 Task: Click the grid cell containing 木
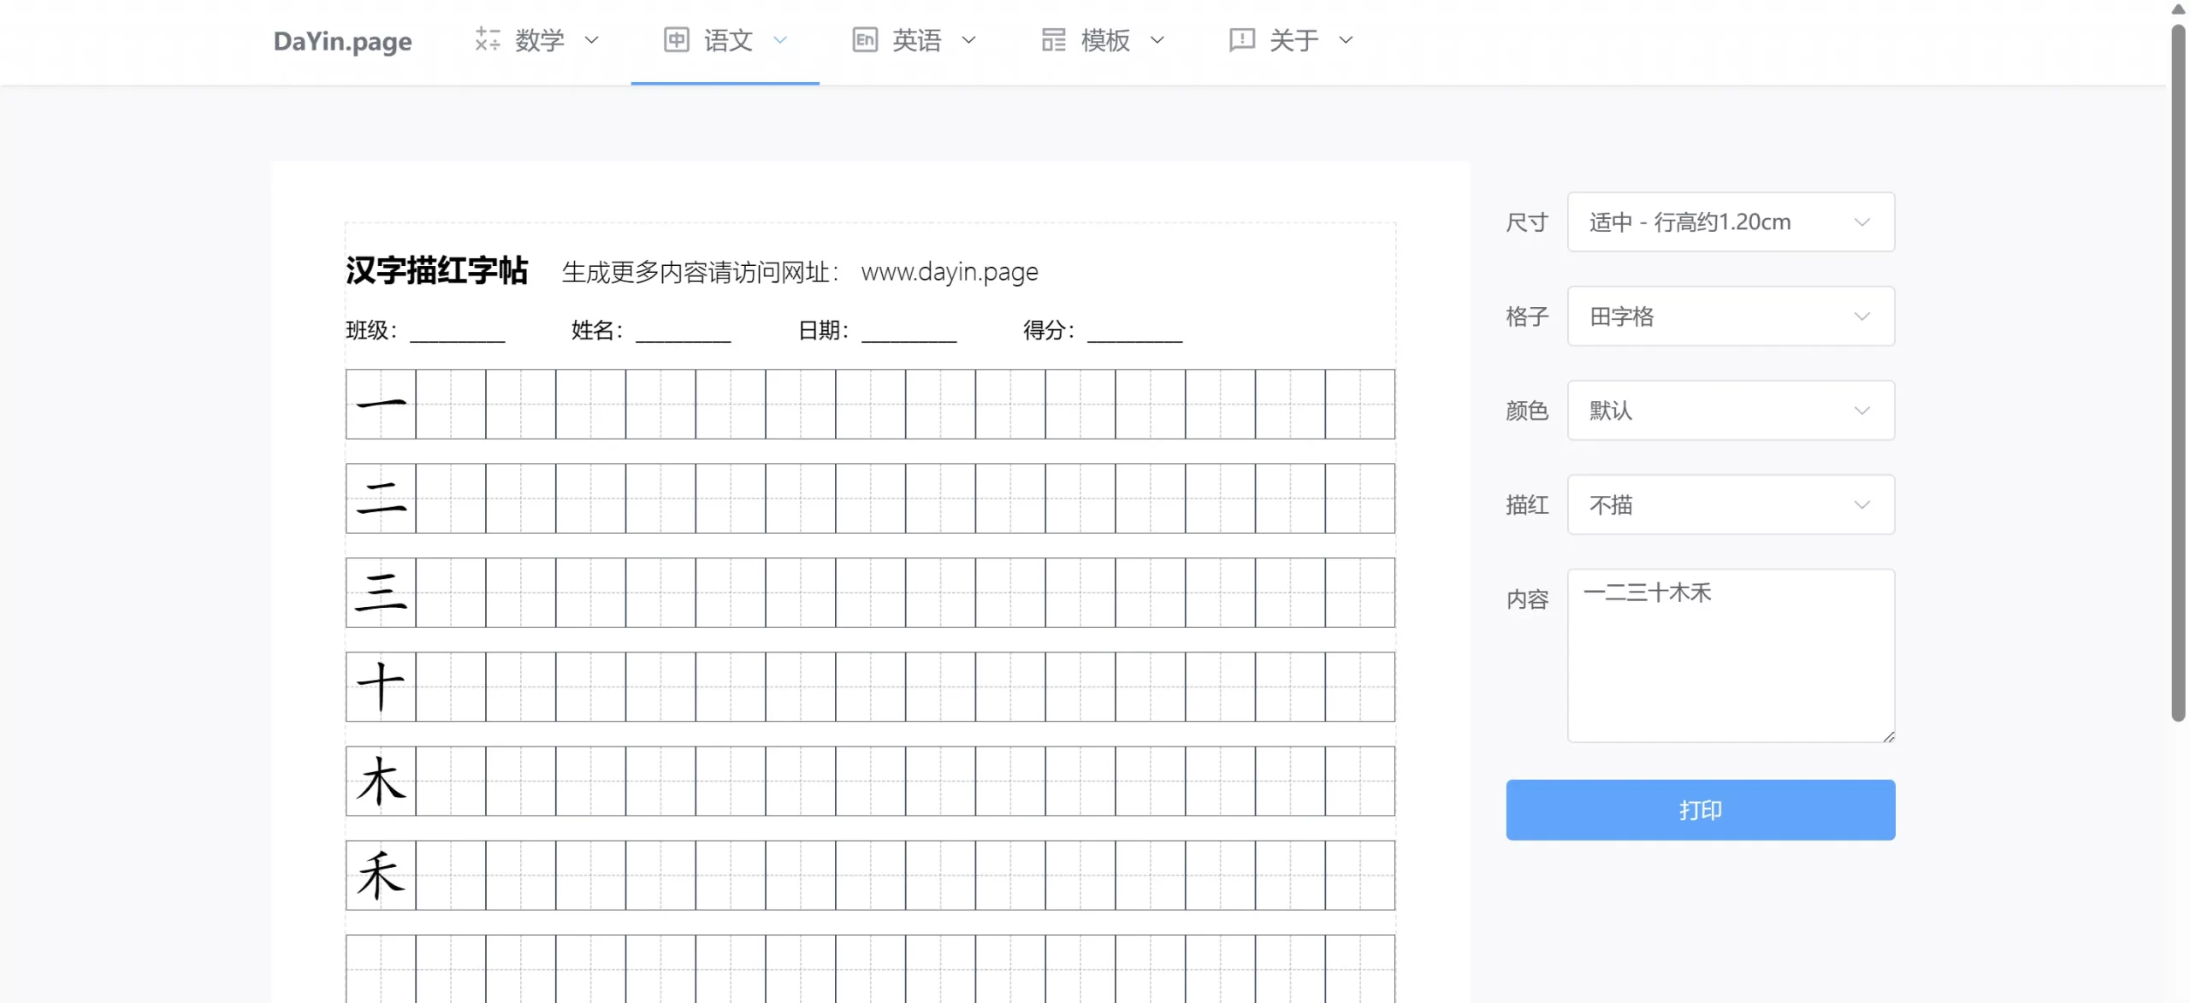click(381, 781)
